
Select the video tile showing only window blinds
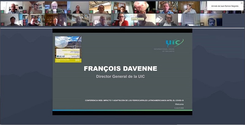[189, 20]
